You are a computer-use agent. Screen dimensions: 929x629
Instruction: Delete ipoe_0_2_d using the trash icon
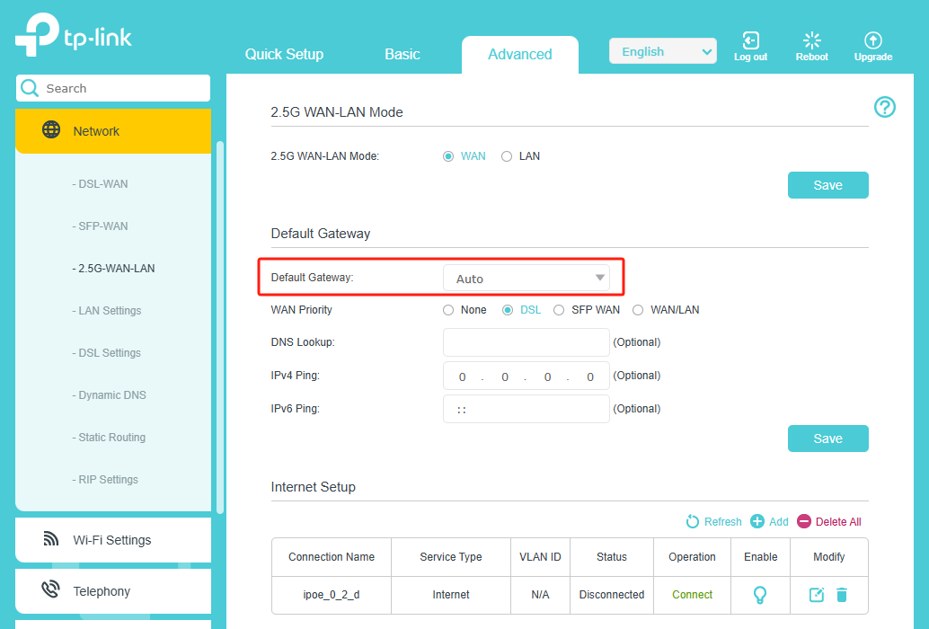tap(842, 595)
